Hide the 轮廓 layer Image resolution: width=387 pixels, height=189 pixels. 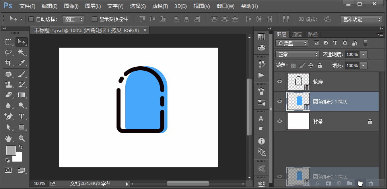pyautogui.click(x=280, y=81)
